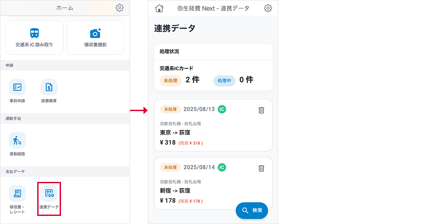Viewport: 426px width, 224px height.
Task: Open settings gear on Home screen
Action: pyautogui.click(x=119, y=8)
